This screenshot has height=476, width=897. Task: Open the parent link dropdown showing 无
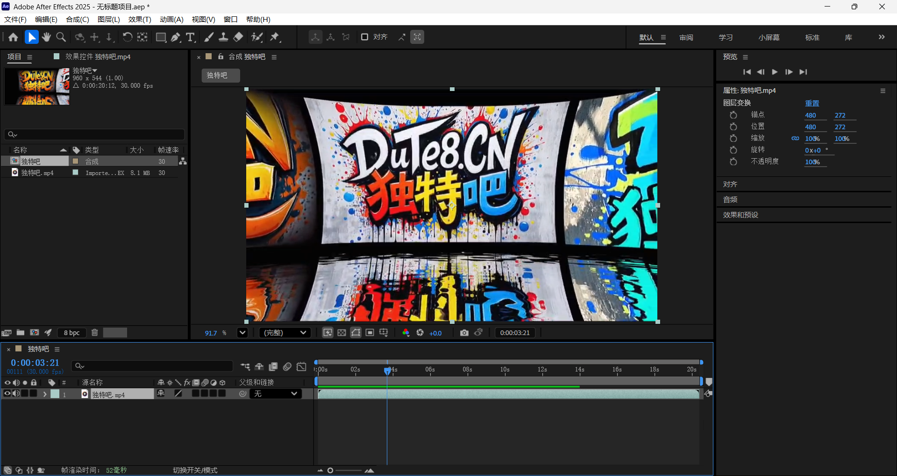tap(276, 393)
